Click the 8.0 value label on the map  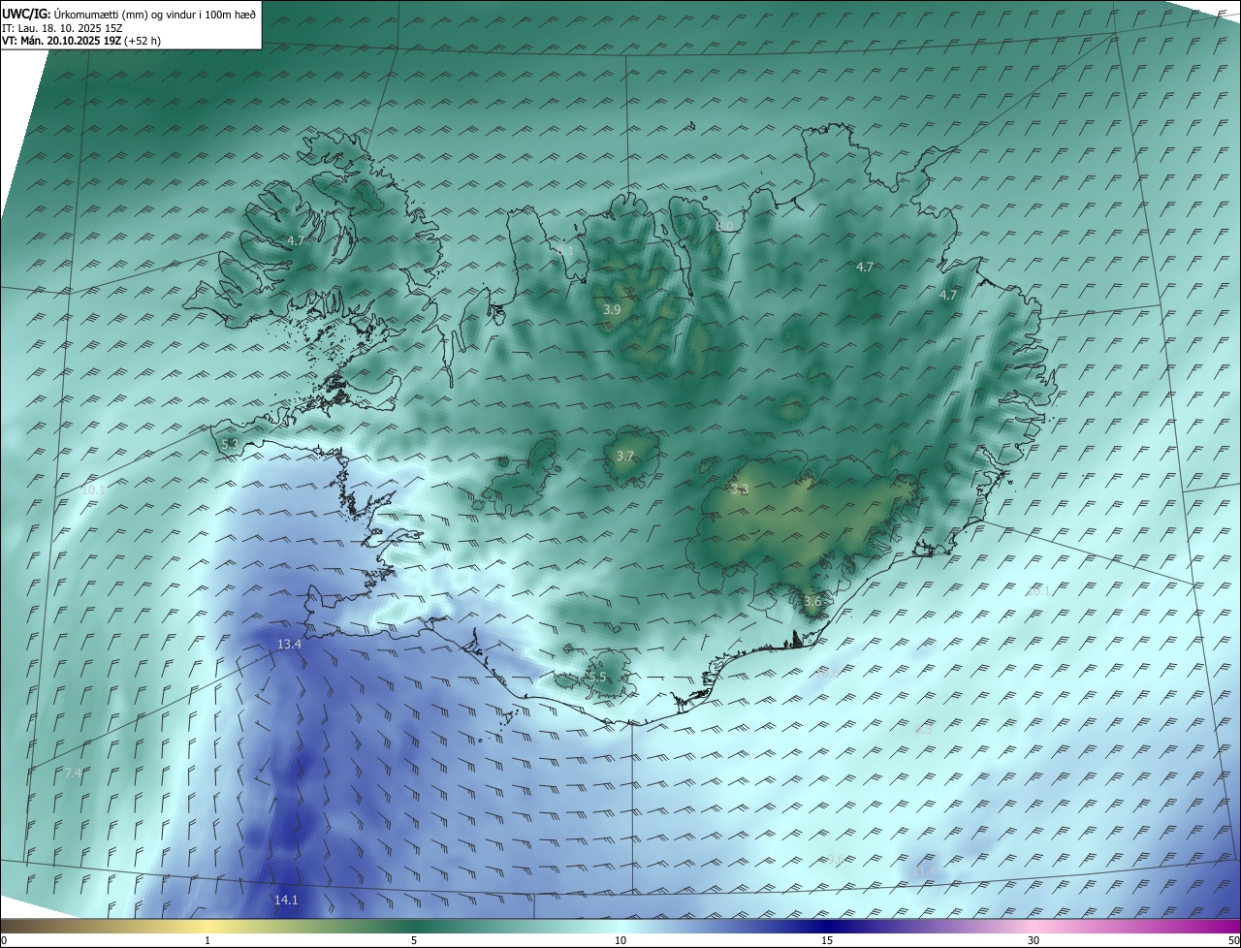tap(724, 226)
